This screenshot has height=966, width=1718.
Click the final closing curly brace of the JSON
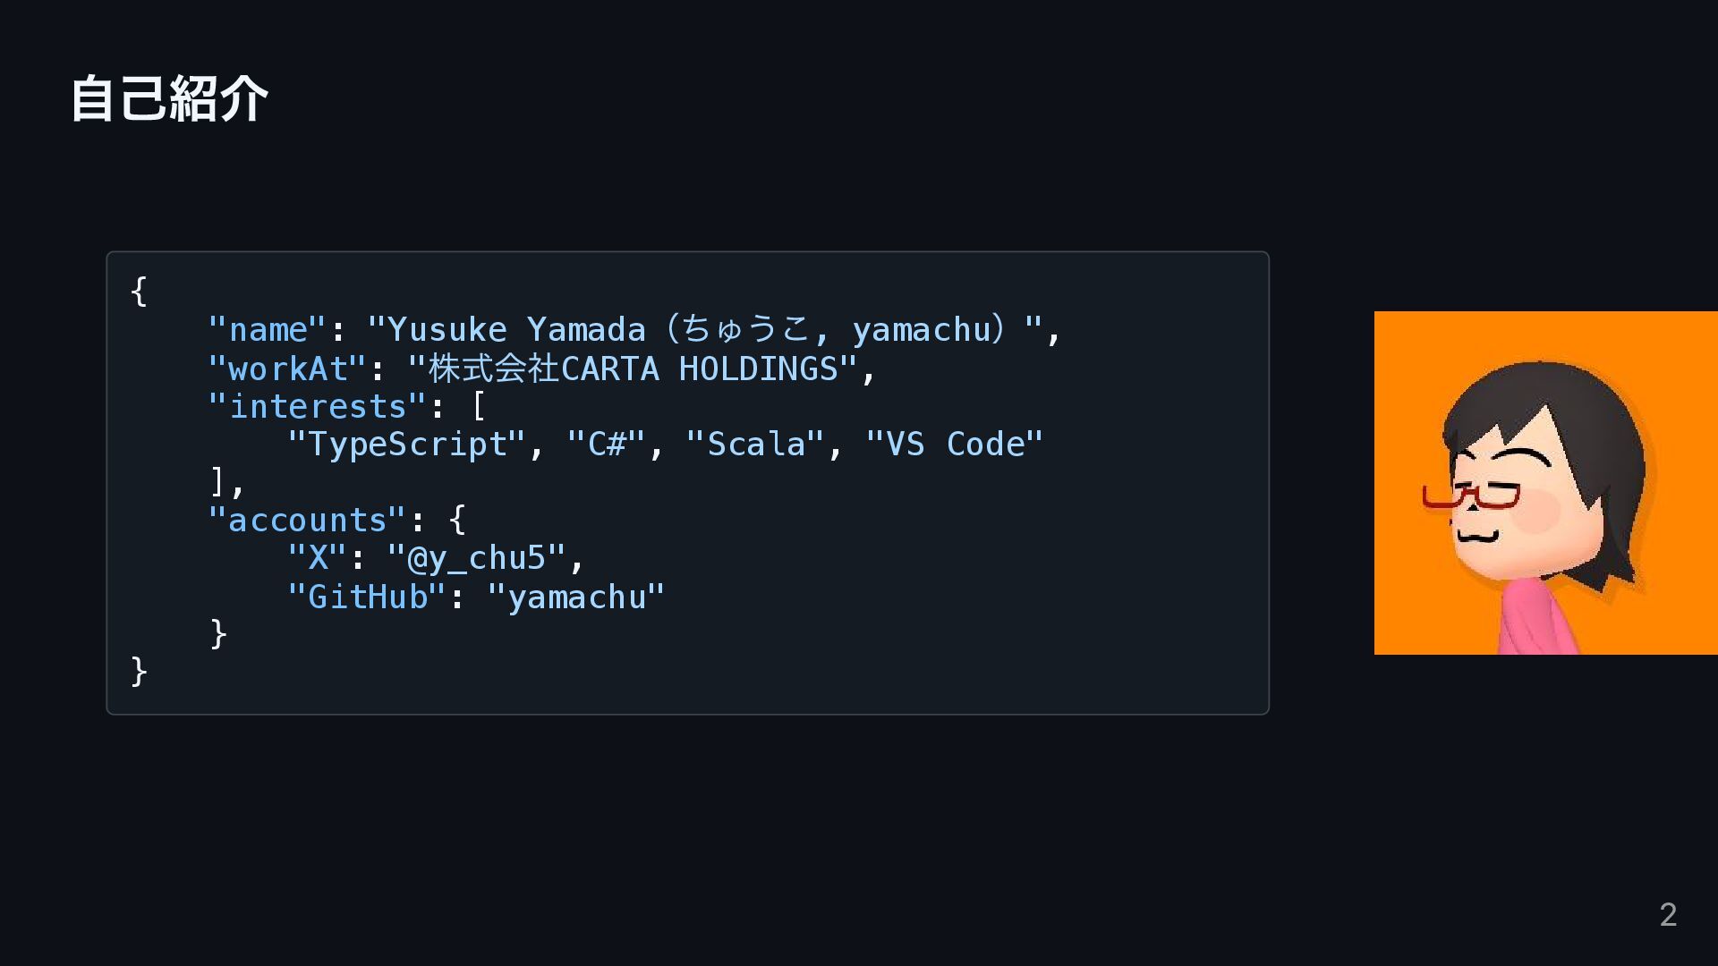point(139,671)
